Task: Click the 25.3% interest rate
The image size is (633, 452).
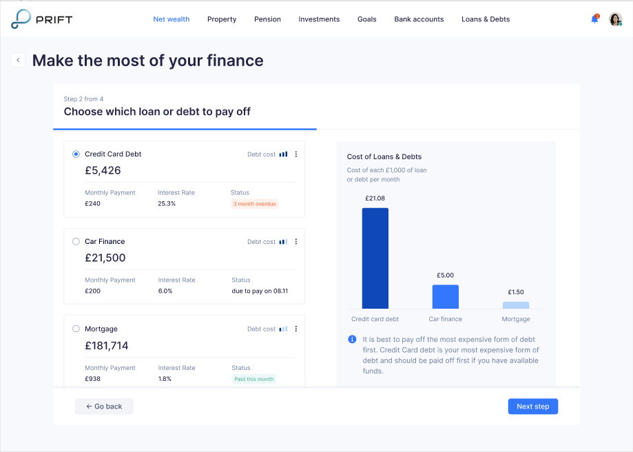Action: 166,203
